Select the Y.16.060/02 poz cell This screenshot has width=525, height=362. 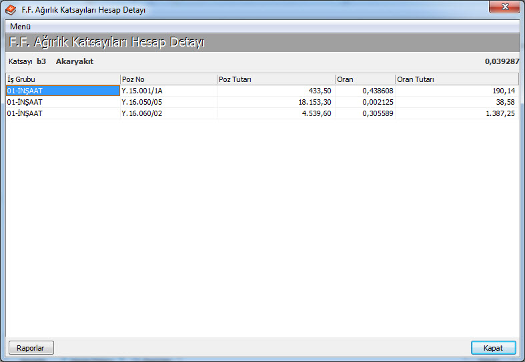(168, 113)
